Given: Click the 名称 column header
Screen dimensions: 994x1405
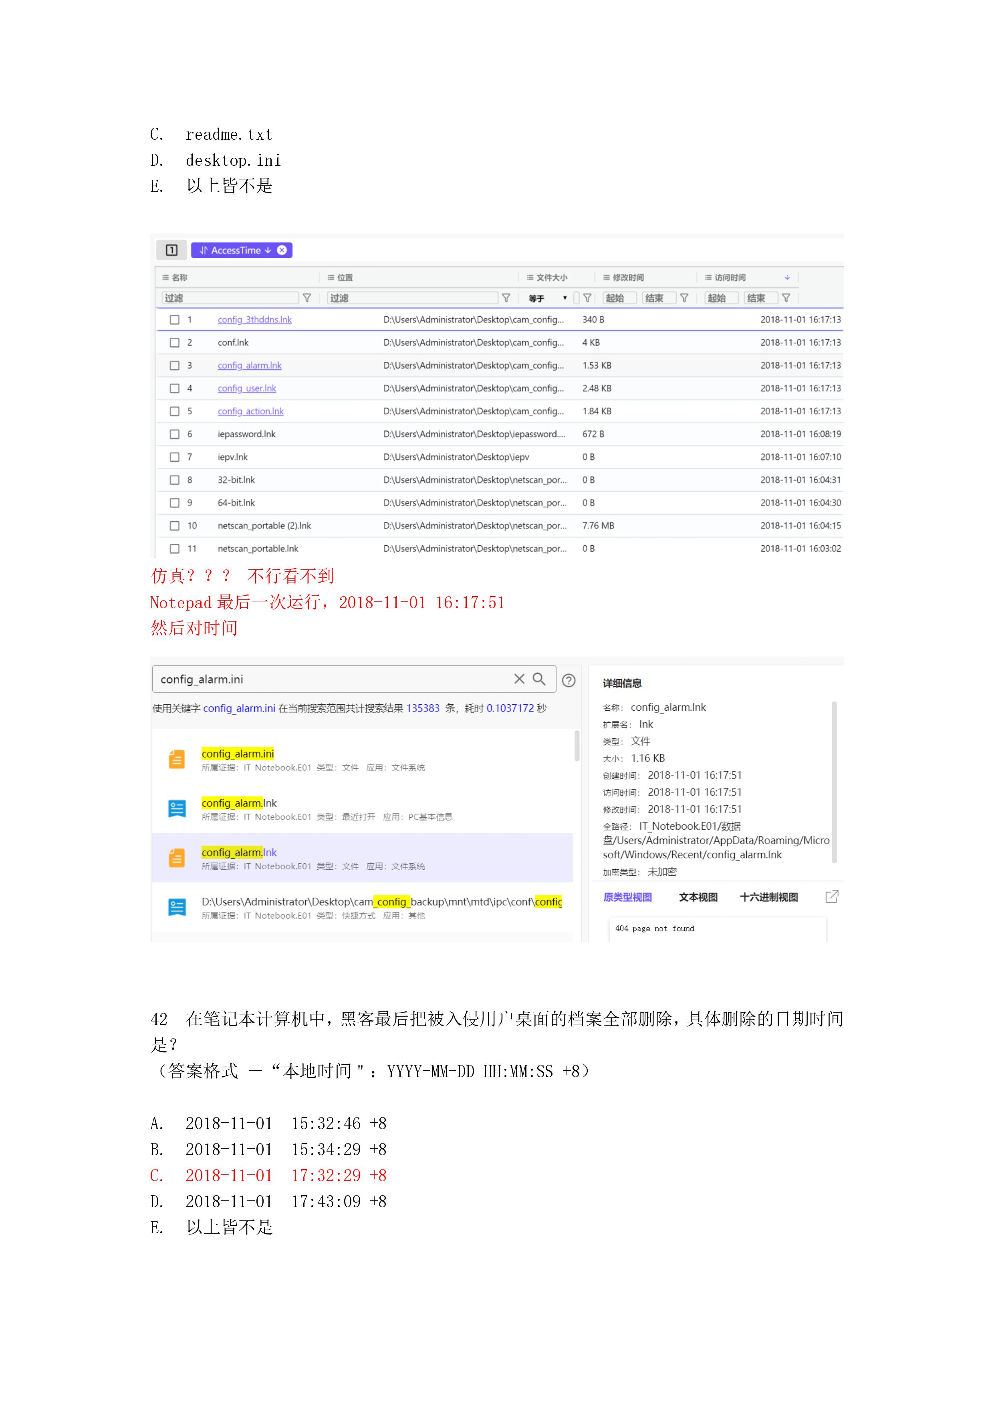Looking at the screenshot, I should pyautogui.click(x=175, y=277).
